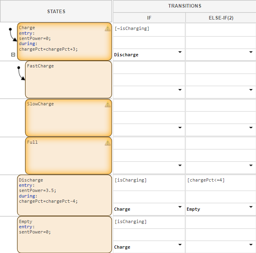Click the warning icon on Full state

[x=108, y=142]
